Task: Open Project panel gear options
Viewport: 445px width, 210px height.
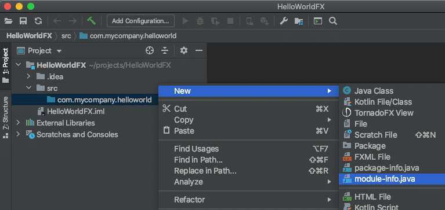Action: [184, 51]
